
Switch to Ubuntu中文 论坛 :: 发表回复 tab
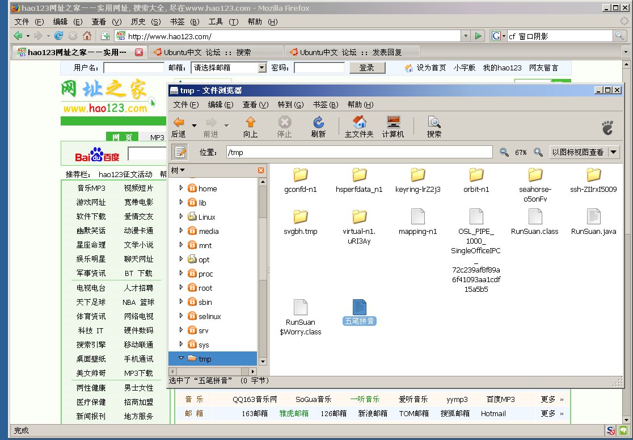coord(352,52)
